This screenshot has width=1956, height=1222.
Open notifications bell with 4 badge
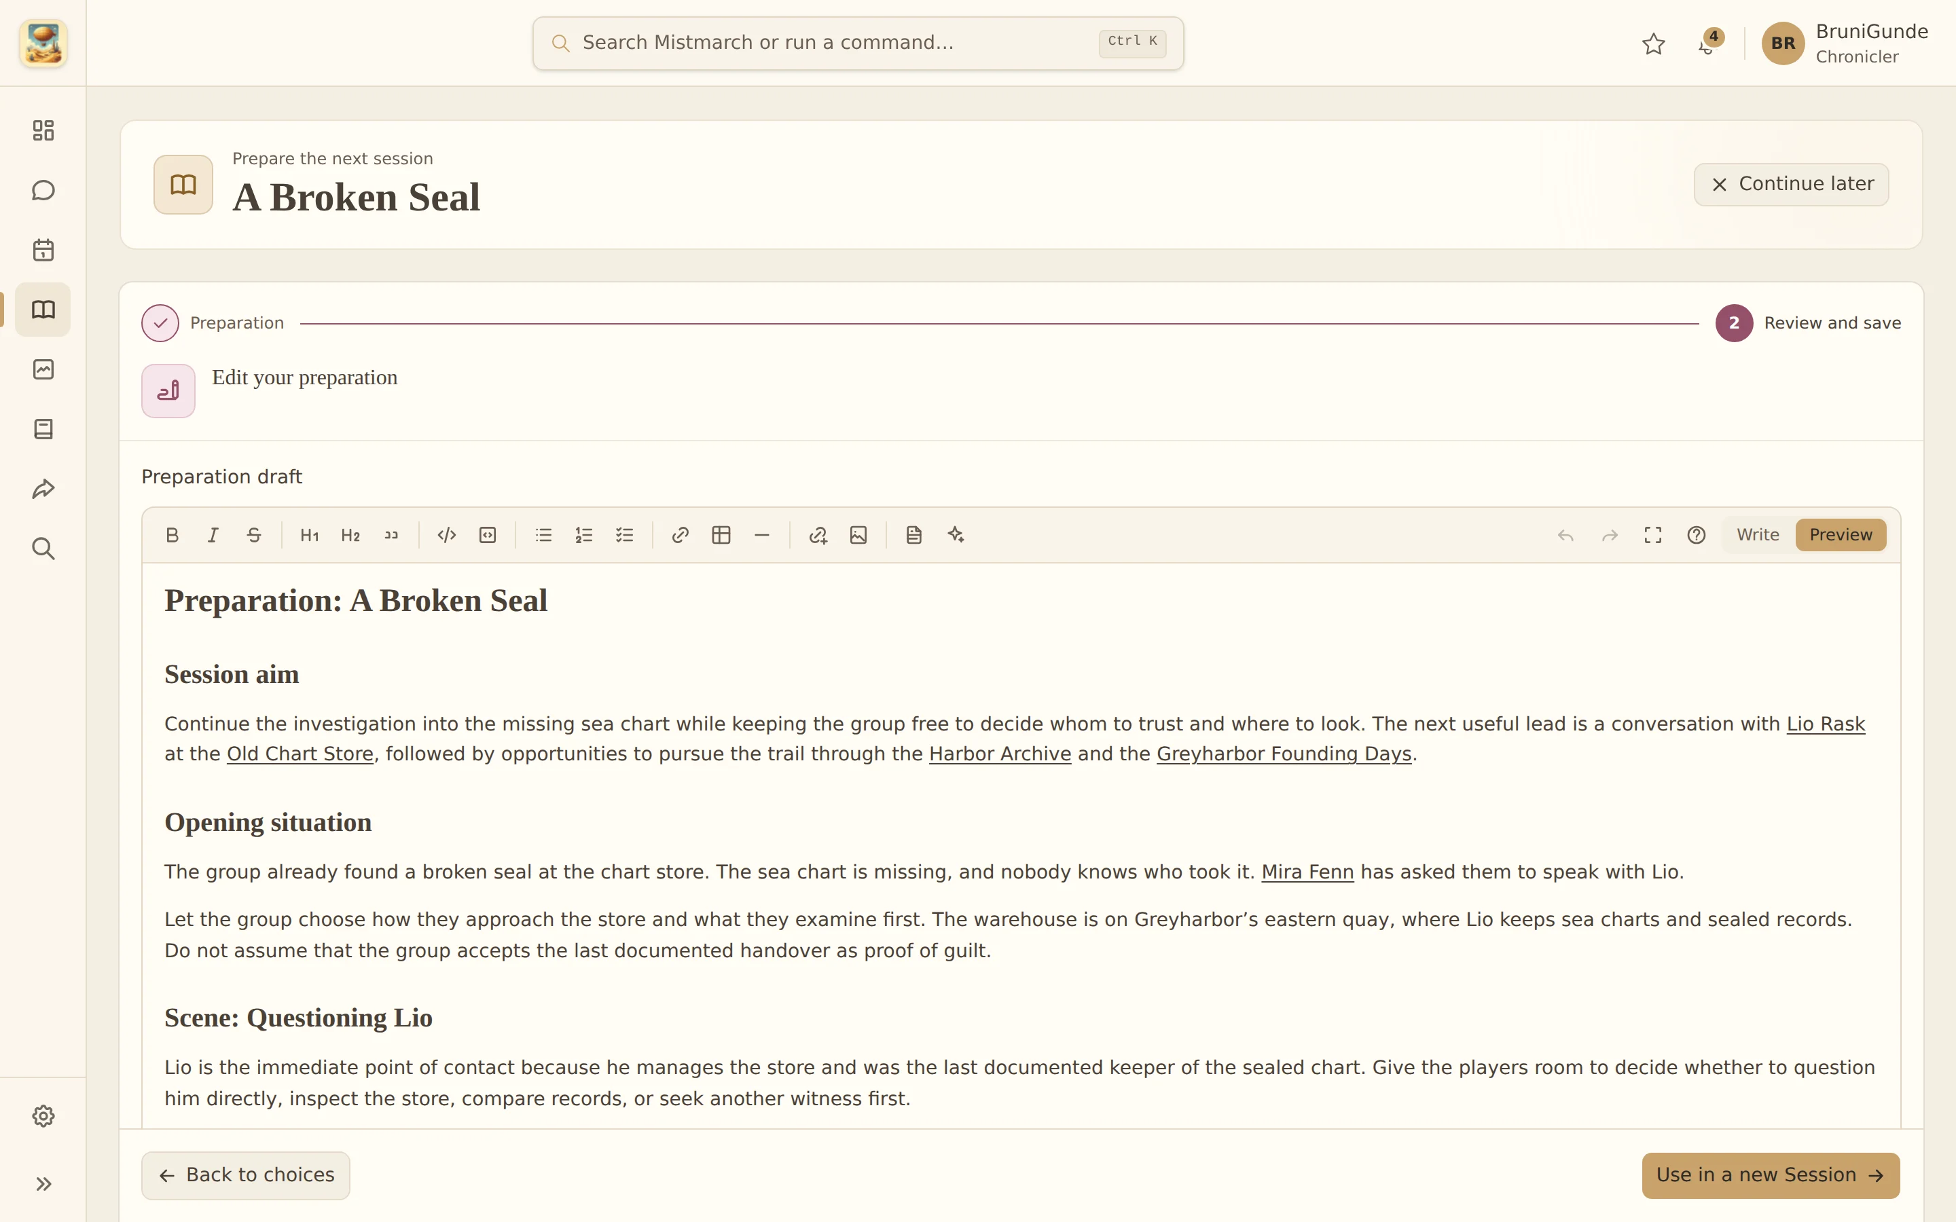pos(1707,43)
